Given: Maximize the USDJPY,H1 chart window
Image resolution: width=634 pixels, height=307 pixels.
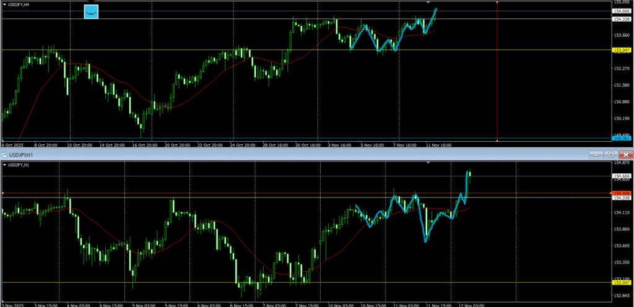Looking at the screenshot, I should (x=612, y=154).
